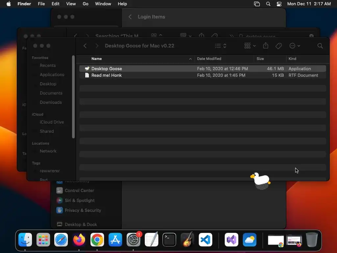Screen dimensions: 337x253
Task: Launch GarageBand from the Dock
Action: point(187,239)
